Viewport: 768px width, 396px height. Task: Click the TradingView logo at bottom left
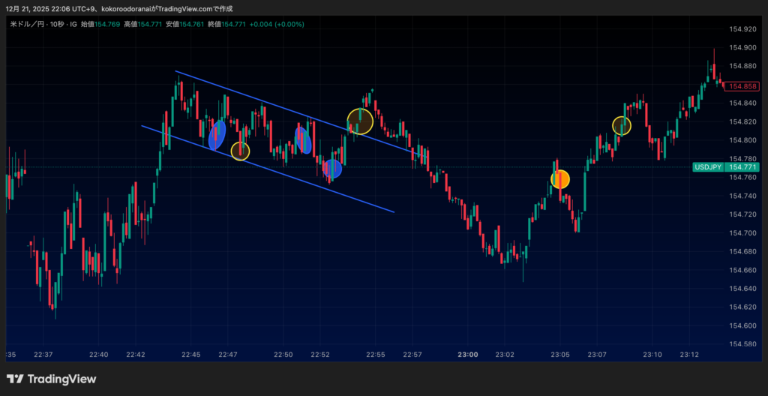[x=51, y=379]
